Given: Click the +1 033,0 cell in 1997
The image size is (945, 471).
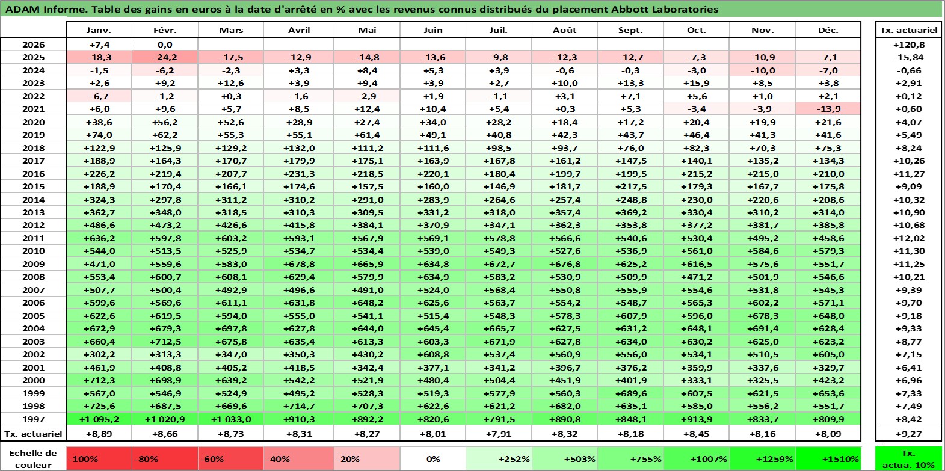Looking at the screenshot, I should (231, 419).
